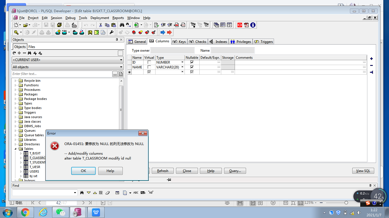Open the File menu

click(x=22, y=18)
